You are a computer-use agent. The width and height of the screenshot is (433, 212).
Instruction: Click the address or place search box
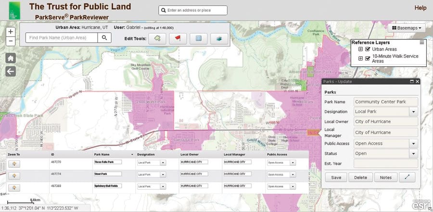[193, 10]
